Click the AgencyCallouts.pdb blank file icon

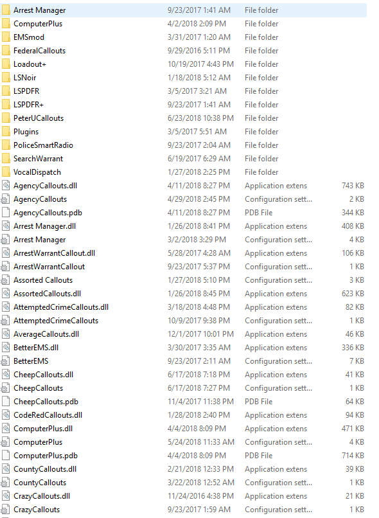[x=6, y=213]
